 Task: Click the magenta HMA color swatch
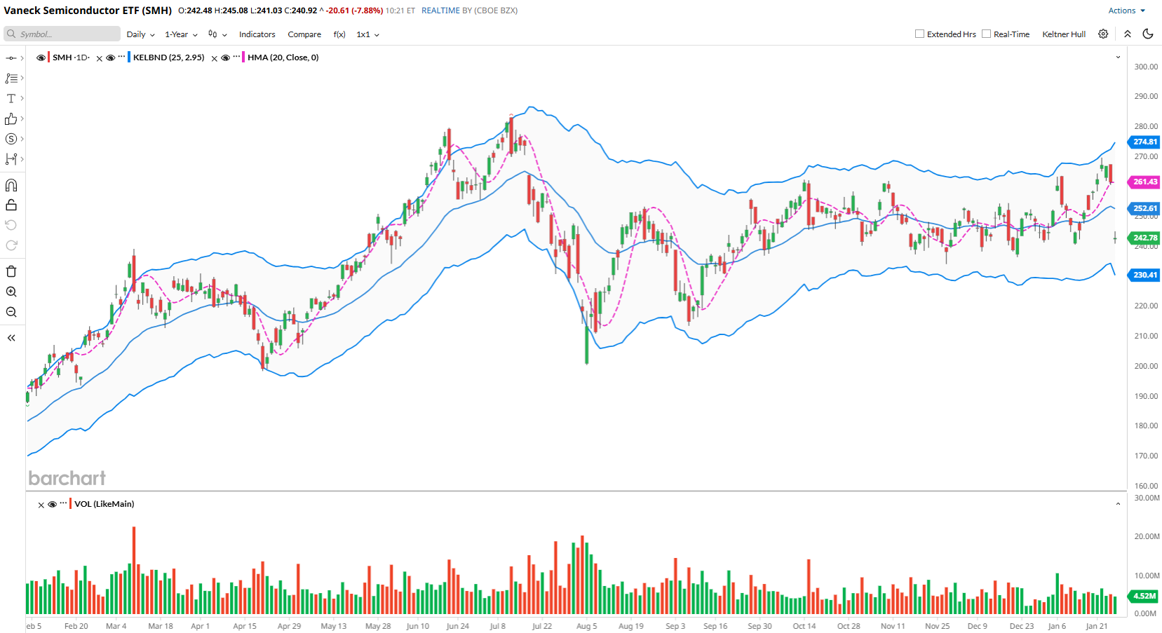click(243, 57)
